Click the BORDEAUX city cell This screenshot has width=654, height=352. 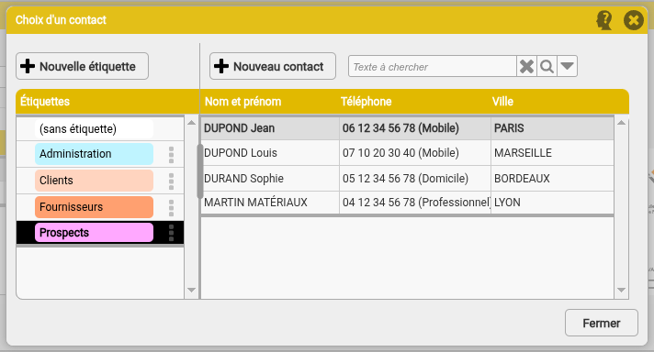(x=522, y=179)
